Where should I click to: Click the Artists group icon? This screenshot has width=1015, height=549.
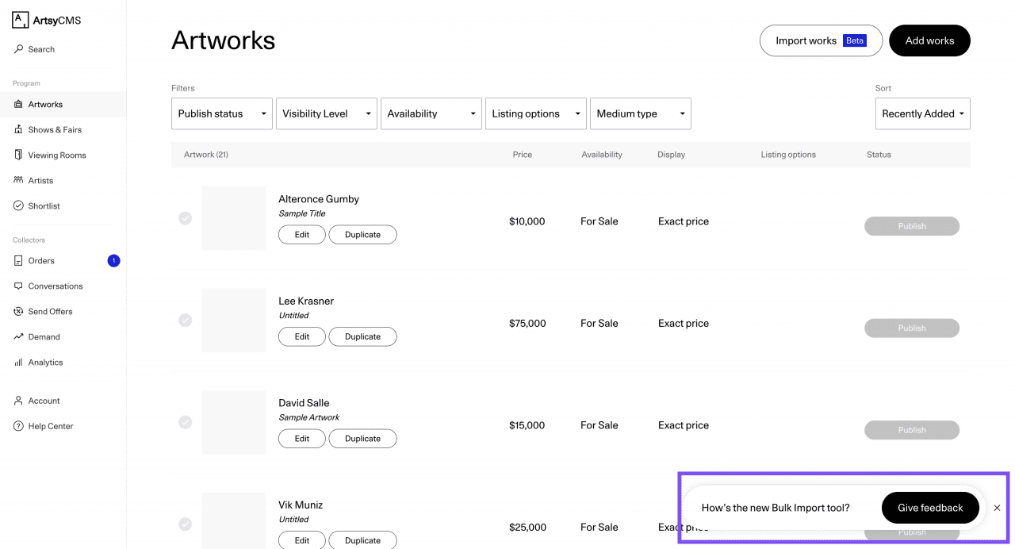click(x=19, y=180)
